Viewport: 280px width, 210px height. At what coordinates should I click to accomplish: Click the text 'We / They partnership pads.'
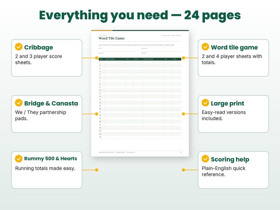click(41, 115)
